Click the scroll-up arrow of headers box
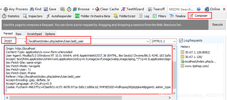 click(174, 49)
